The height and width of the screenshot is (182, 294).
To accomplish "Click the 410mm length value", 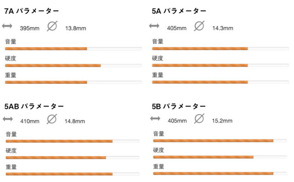I will (x=30, y=121).
